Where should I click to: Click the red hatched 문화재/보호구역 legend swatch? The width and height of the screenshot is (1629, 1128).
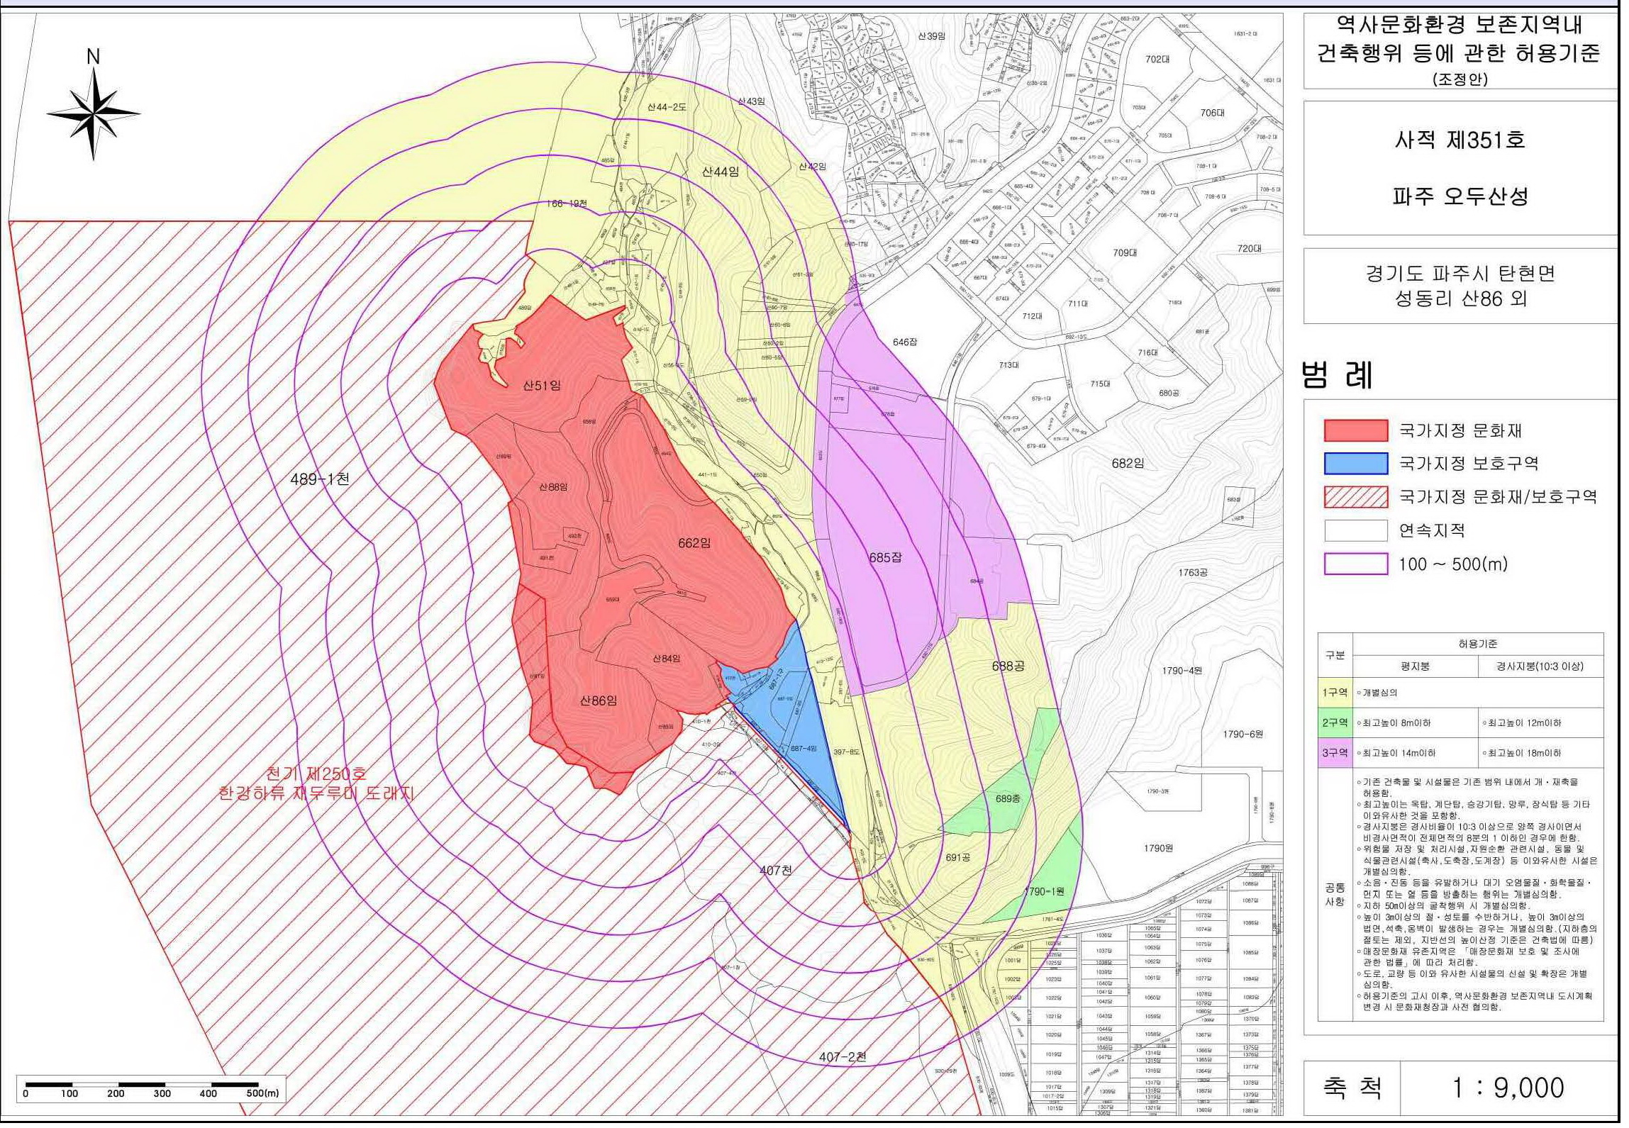click(1355, 496)
